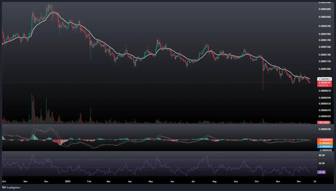Click the 24 date label on time axis
The height and width of the screenshot is (191, 336).
(315, 181)
